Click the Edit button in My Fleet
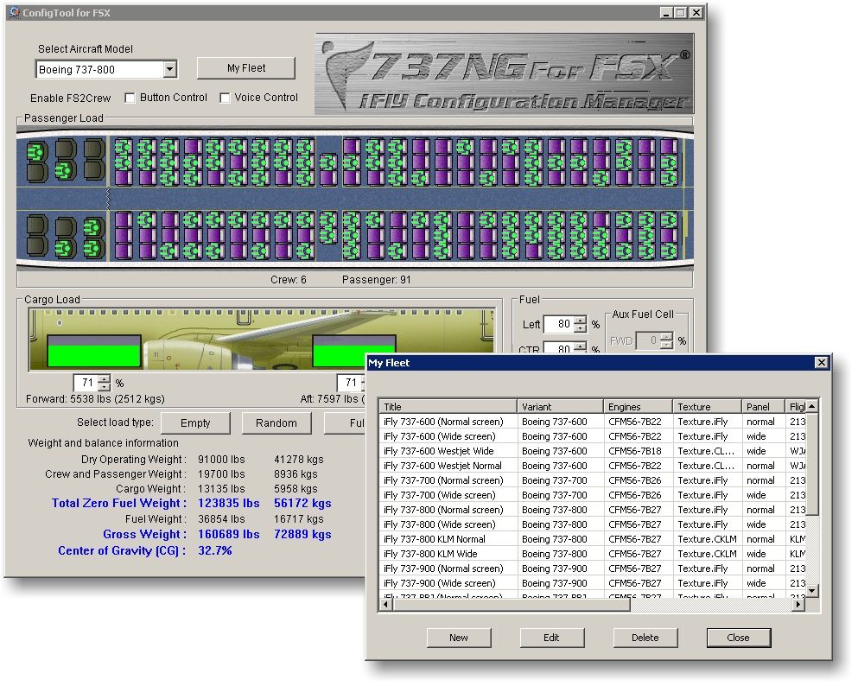Viewport: 858px width, 686px height. tap(551, 638)
